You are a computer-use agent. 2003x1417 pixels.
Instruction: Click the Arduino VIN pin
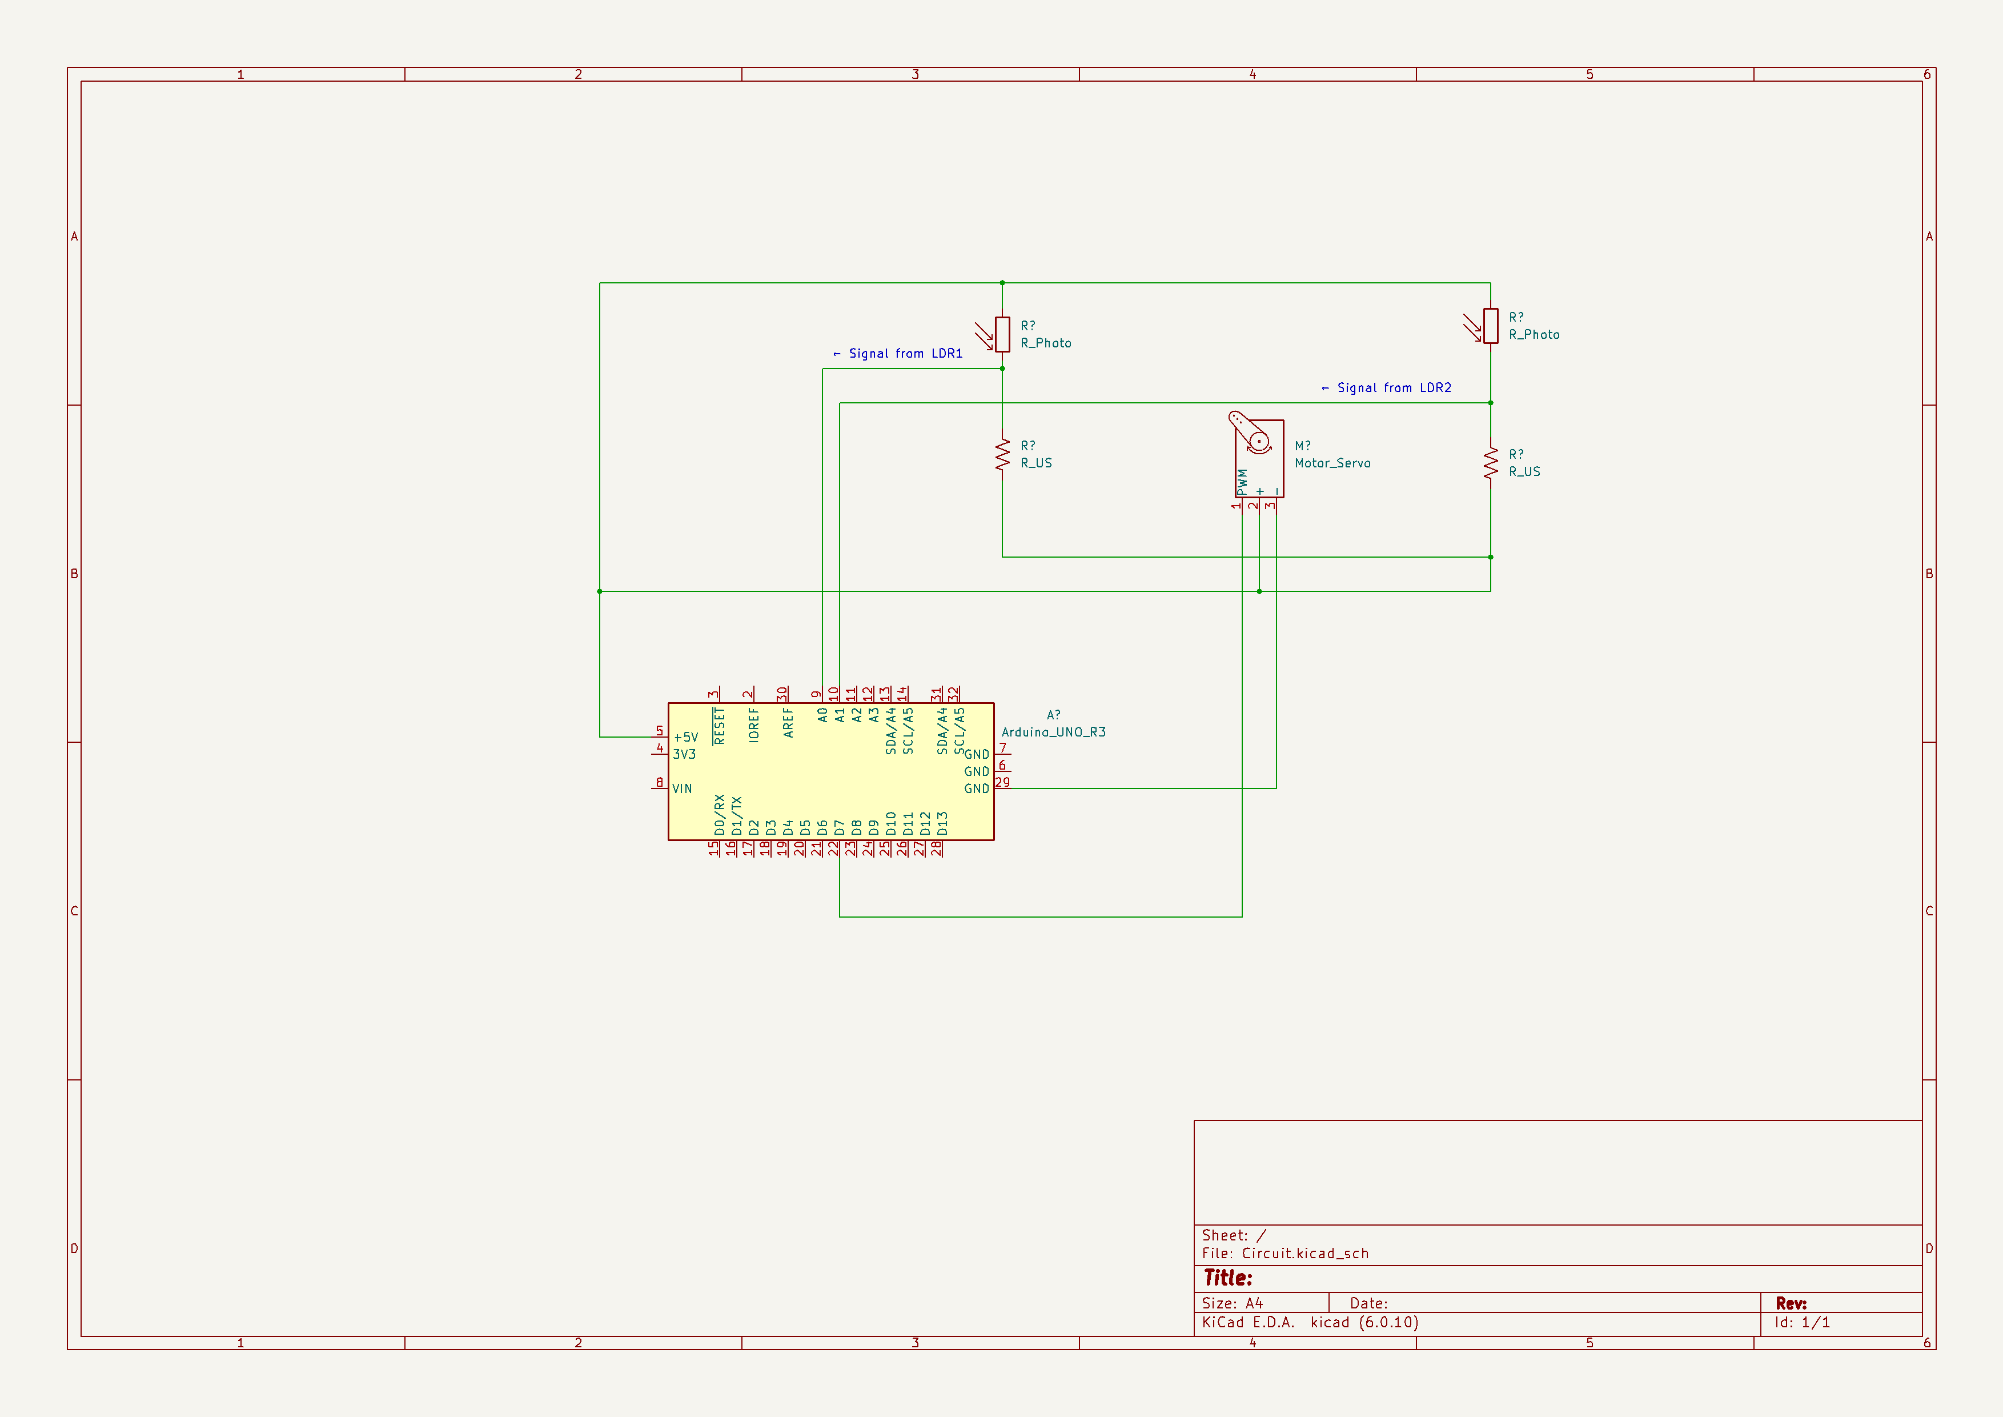tap(660, 788)
